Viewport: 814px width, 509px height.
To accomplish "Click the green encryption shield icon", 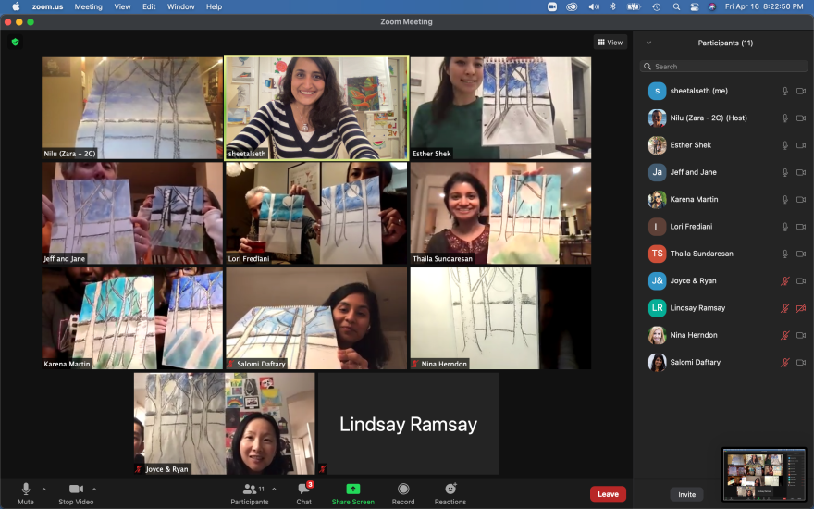I will (x=15, y=42).
